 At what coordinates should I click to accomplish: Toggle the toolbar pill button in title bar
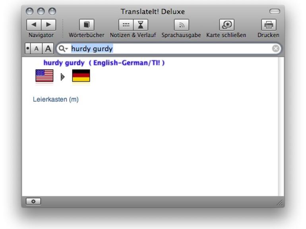point(275,11)
